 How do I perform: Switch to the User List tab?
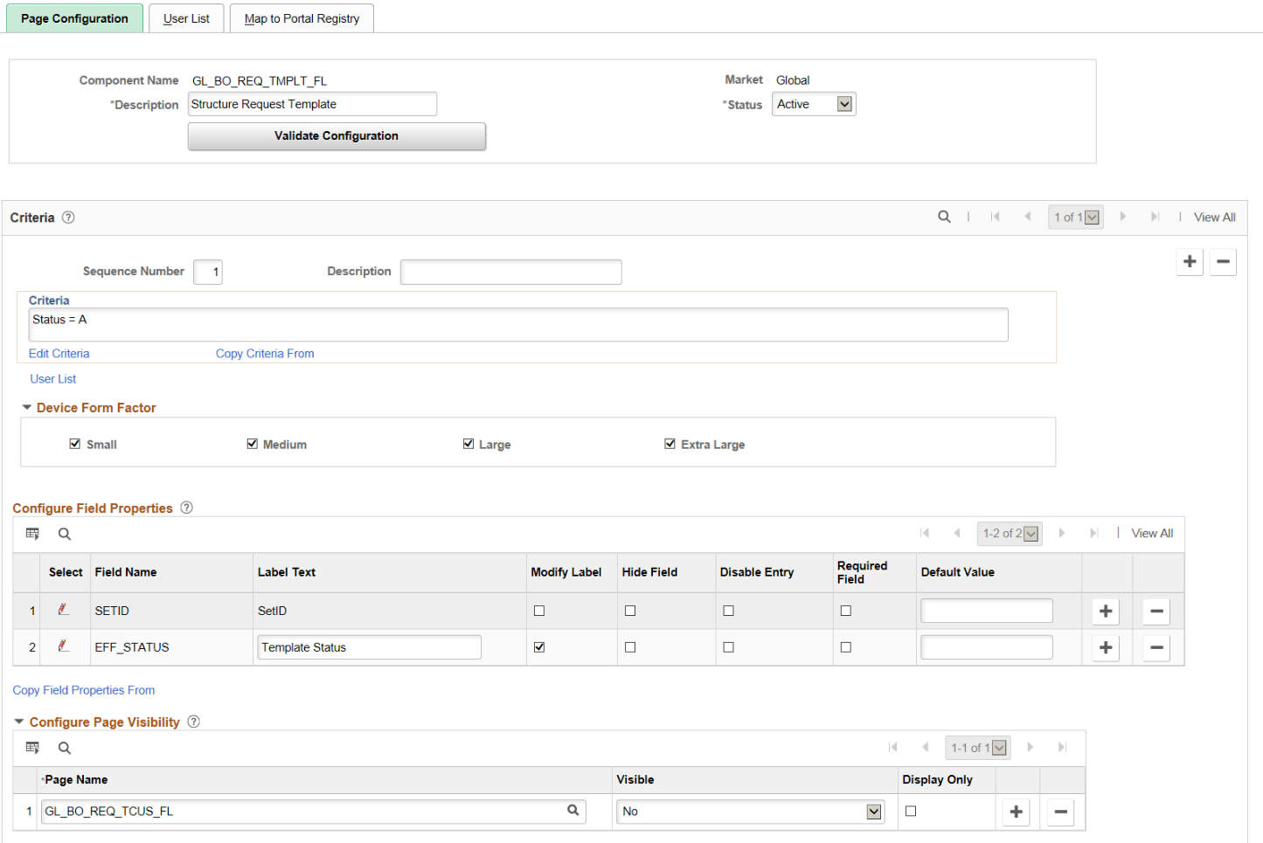[186, 17]
